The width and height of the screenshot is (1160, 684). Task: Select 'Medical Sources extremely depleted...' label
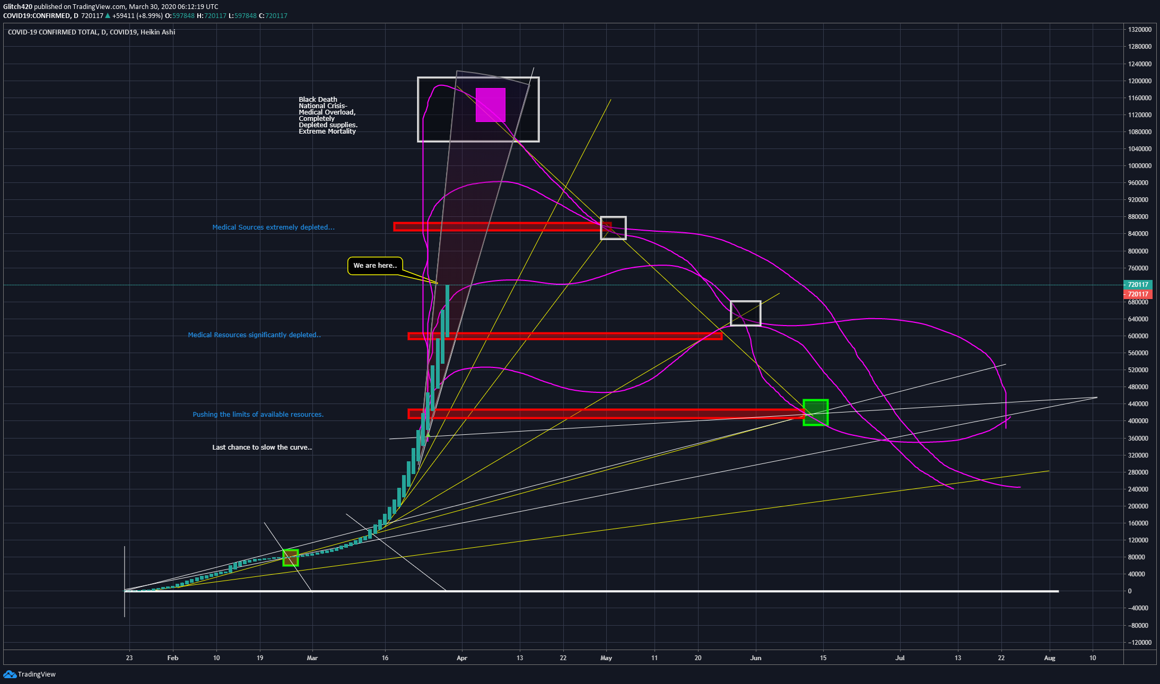tap(273, 227)
